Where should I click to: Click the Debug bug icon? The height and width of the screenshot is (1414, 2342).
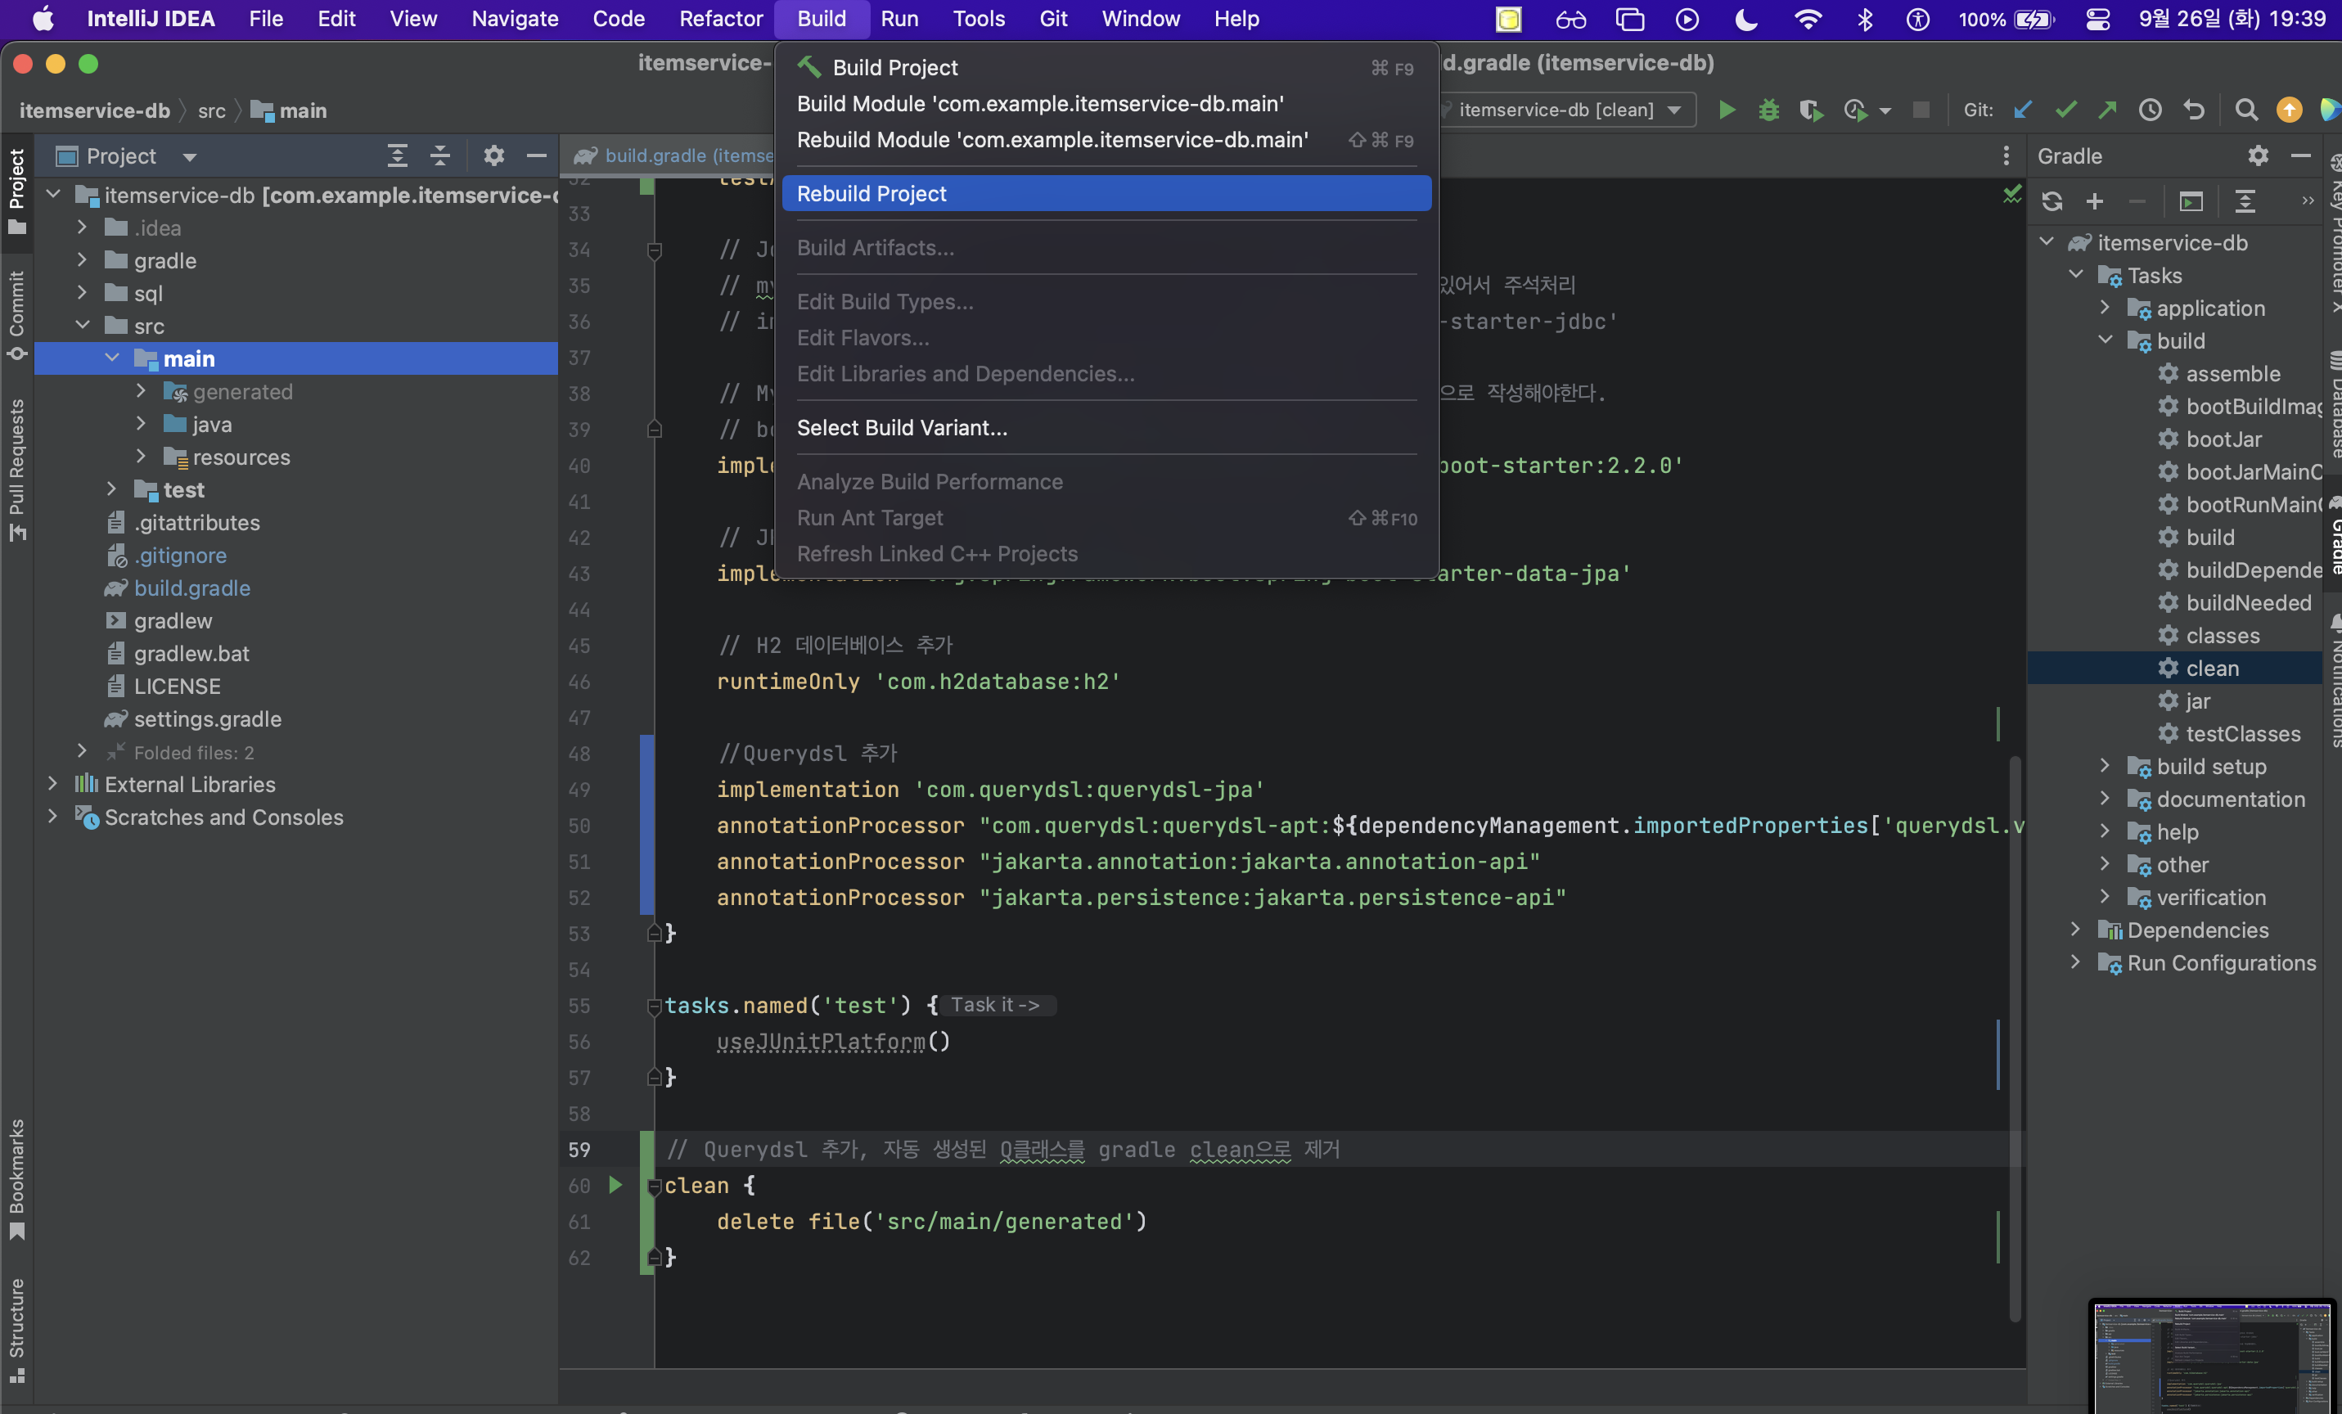[x=1768, y=110]
